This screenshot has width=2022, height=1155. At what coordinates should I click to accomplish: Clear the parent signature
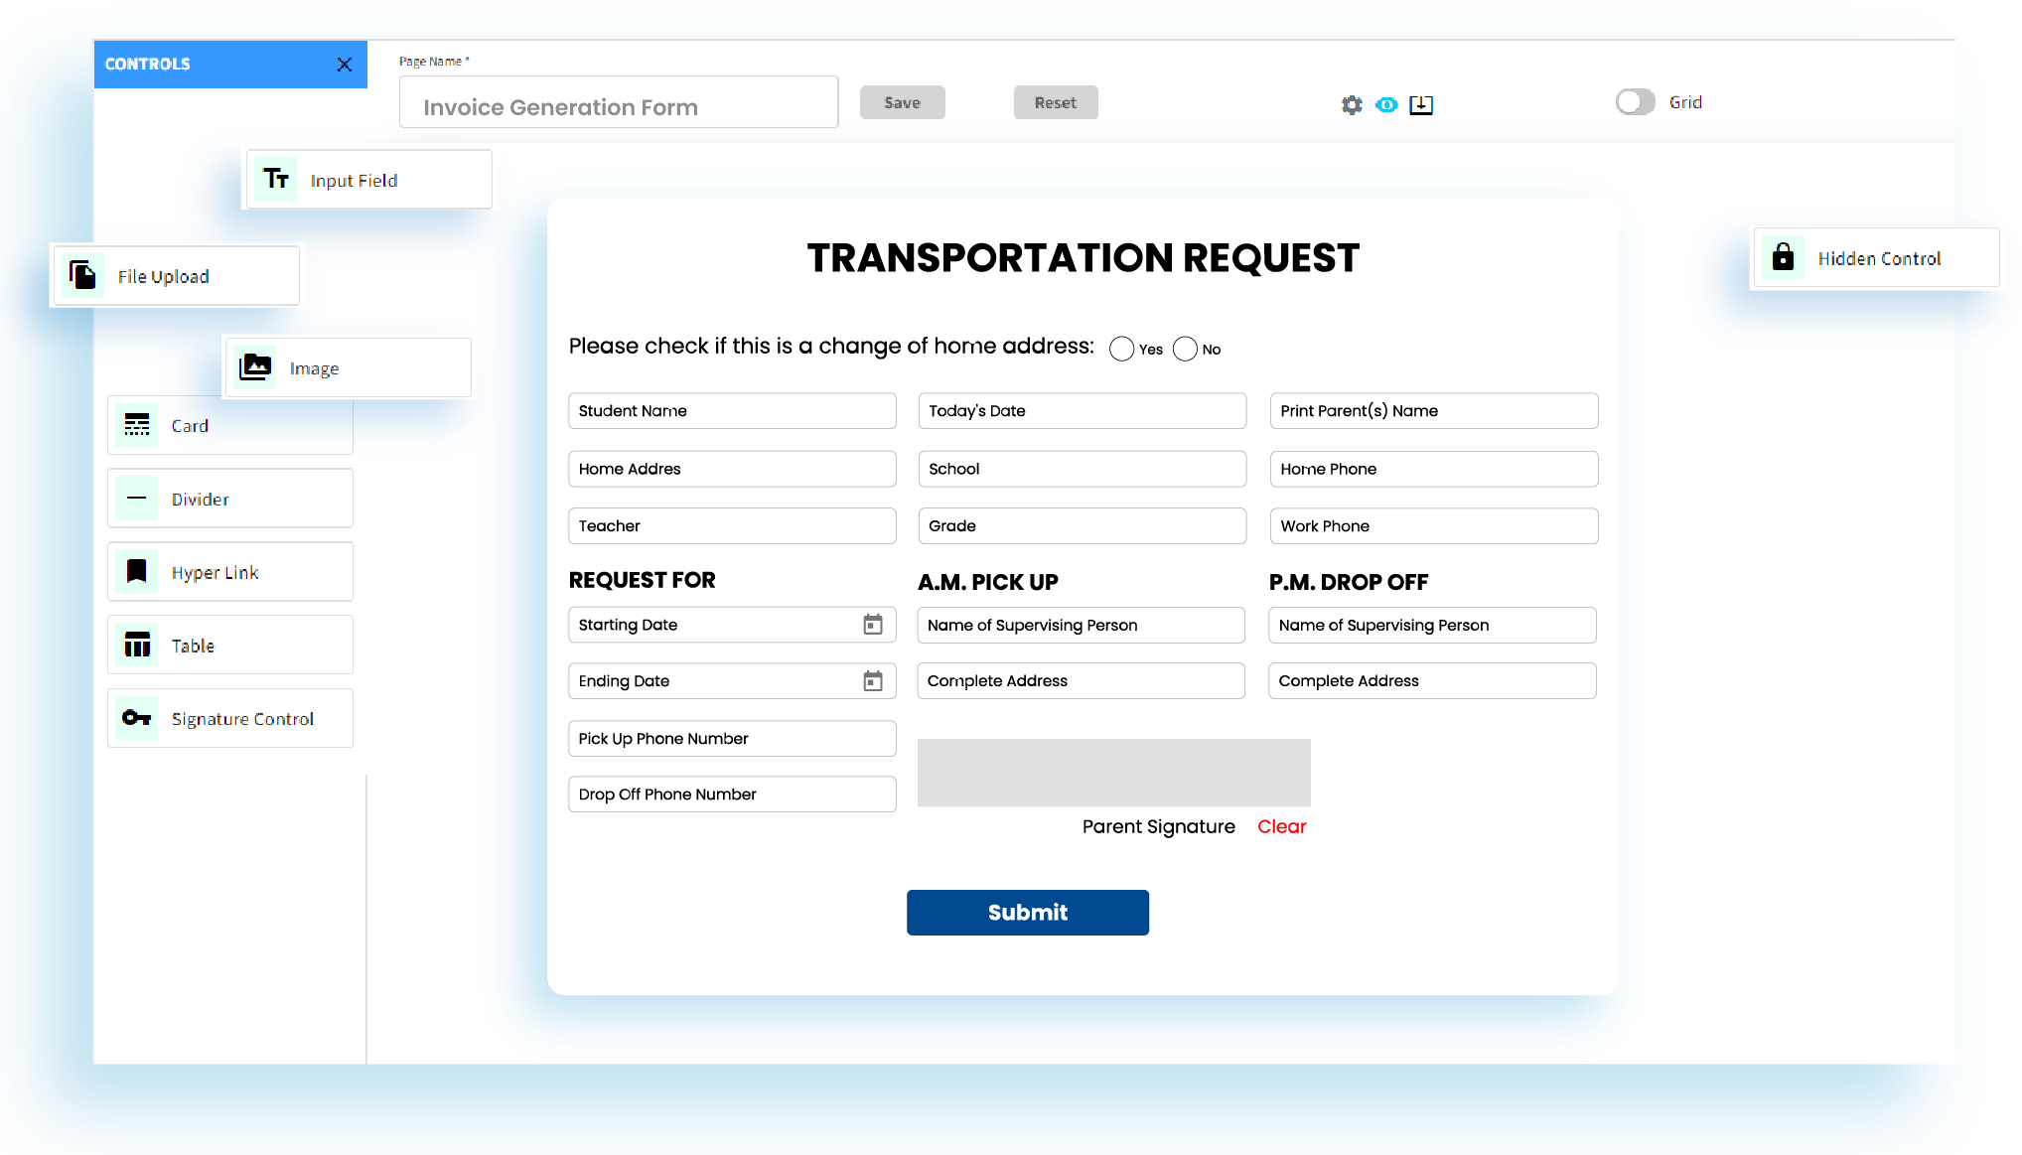pyautogui.click(x=1281, y=826)
